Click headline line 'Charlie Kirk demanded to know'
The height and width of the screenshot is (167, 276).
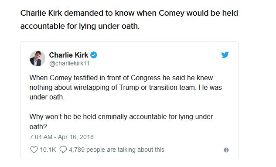pos(129,13)
